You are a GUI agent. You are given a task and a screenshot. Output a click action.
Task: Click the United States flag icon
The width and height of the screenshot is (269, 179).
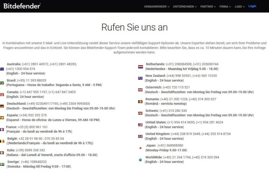pyautogui.click(x=140, y=125)
